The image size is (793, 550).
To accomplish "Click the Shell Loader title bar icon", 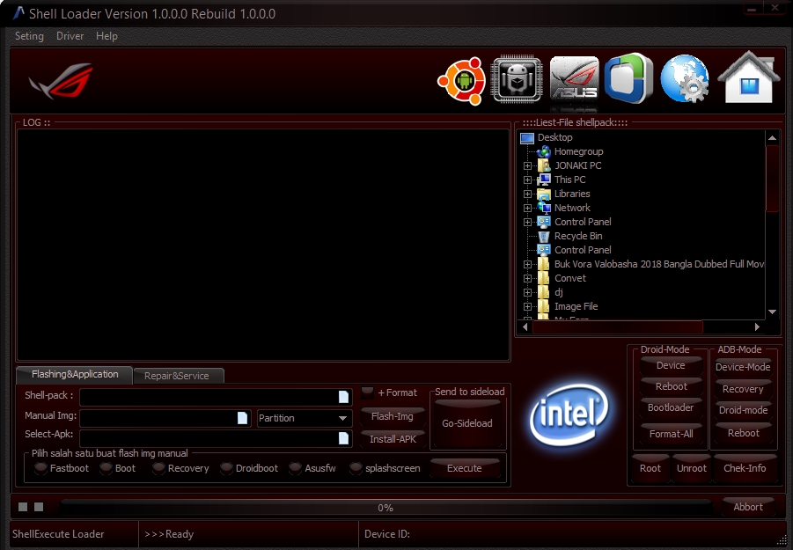I will coord(18,13).
